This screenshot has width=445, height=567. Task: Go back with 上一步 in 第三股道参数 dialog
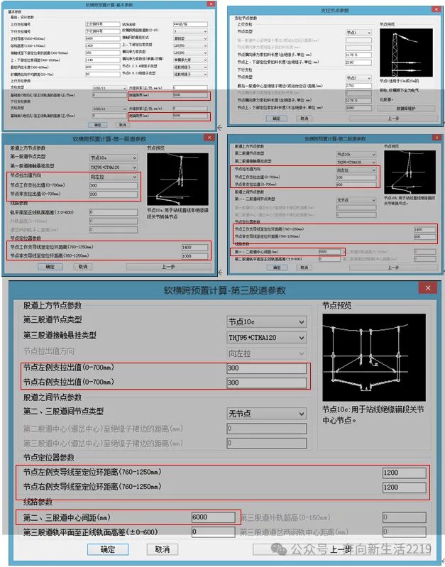(x=341, y=550)
